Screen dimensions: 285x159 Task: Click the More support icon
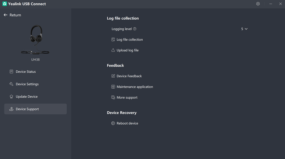pyautogui.click(x=113, y=98)
